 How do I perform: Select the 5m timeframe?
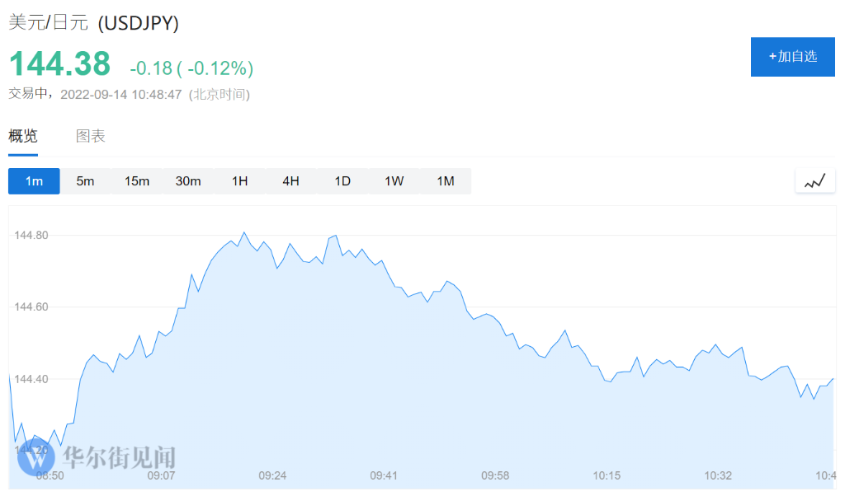[85, 181]
